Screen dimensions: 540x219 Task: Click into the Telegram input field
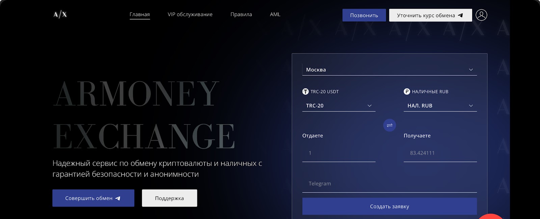(389, 184)
